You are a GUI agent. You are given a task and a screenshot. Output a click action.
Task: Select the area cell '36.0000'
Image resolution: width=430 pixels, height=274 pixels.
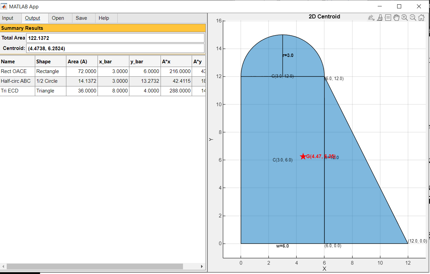point(82,91)
